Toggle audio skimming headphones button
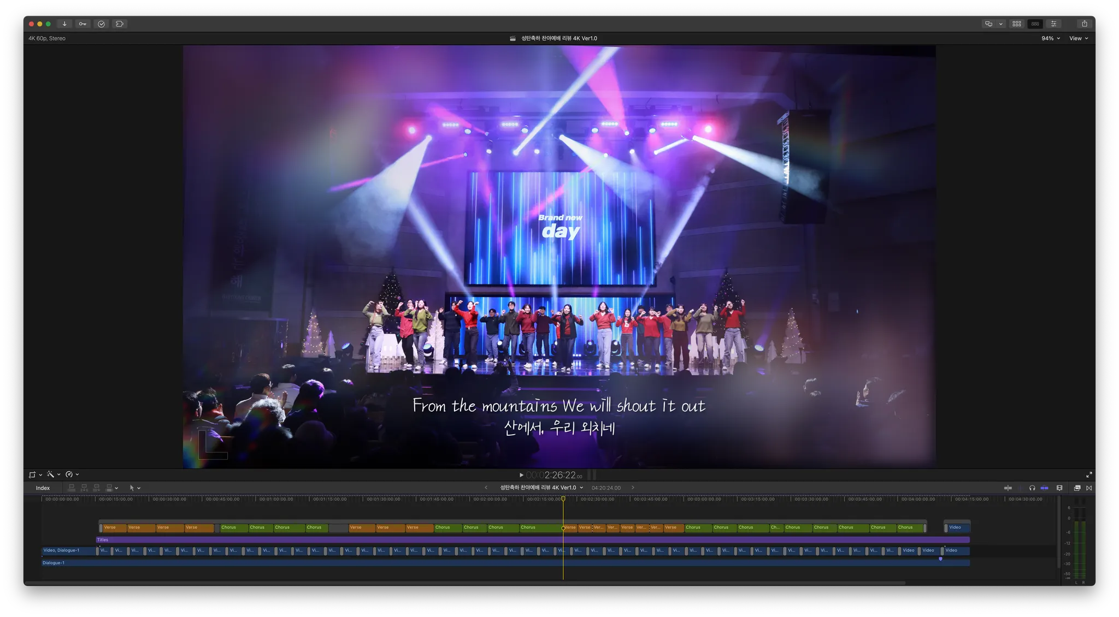This screenshot has width=1119, height=617. tap(1032, 488)
